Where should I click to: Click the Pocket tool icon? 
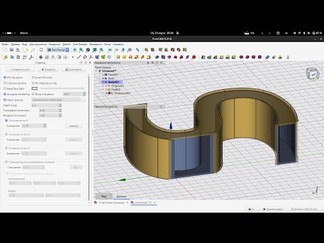(157, 57)
